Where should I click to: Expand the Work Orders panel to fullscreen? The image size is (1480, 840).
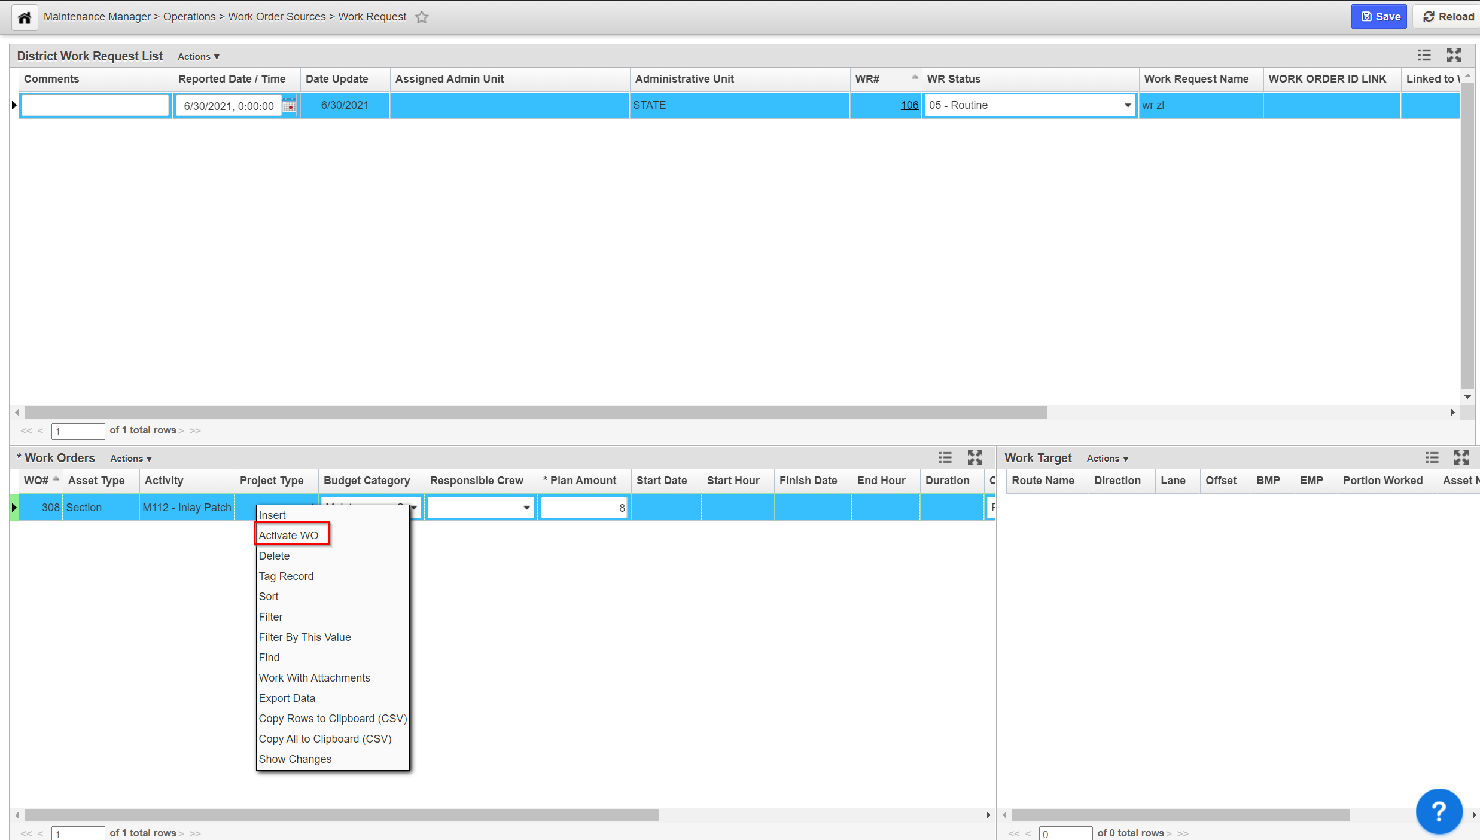[975, 458]
